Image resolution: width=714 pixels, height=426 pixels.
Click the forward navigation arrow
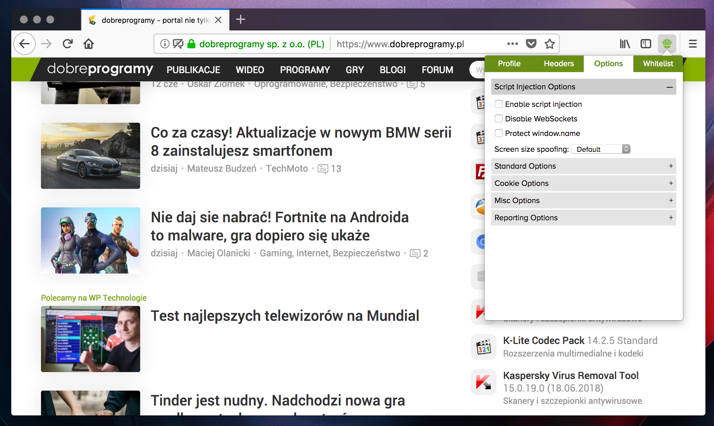tap(46, 44)
